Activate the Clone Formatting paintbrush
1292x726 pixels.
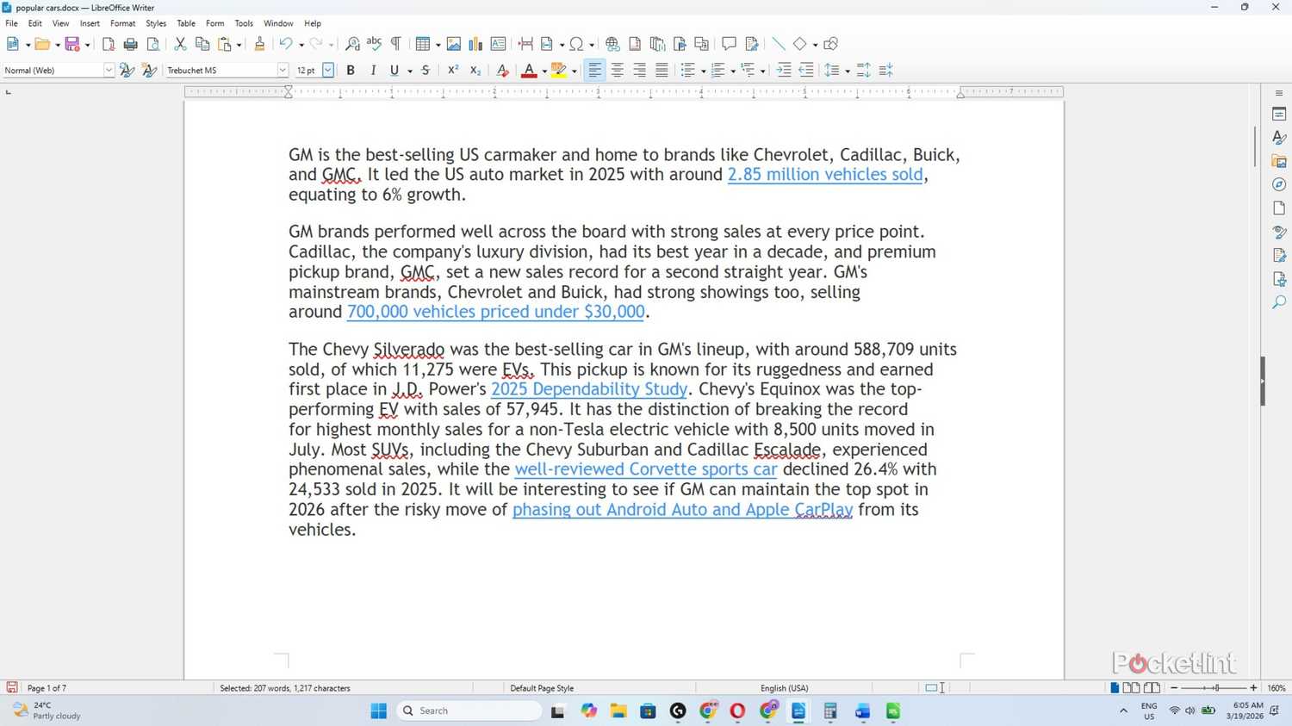(261, 43)
